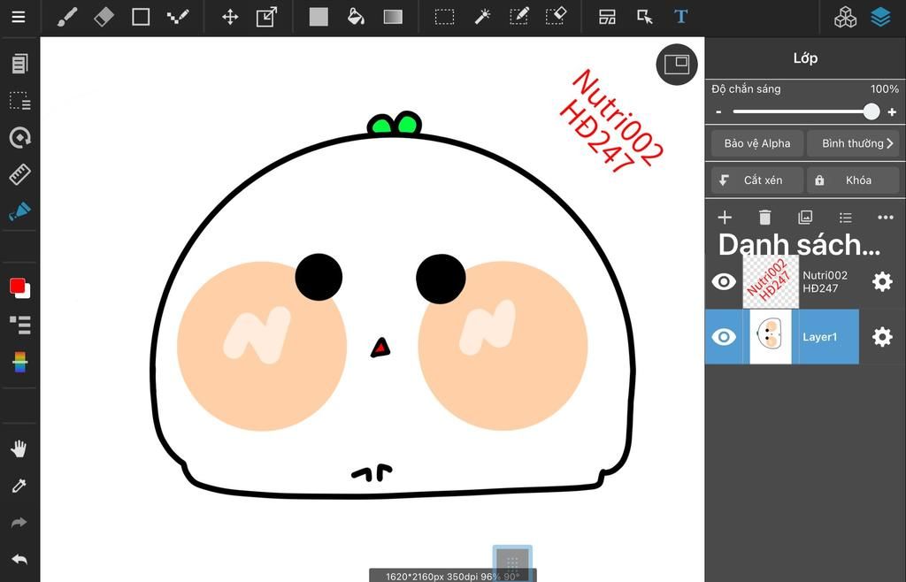Open the layer list view icon

tap(845, 218)
